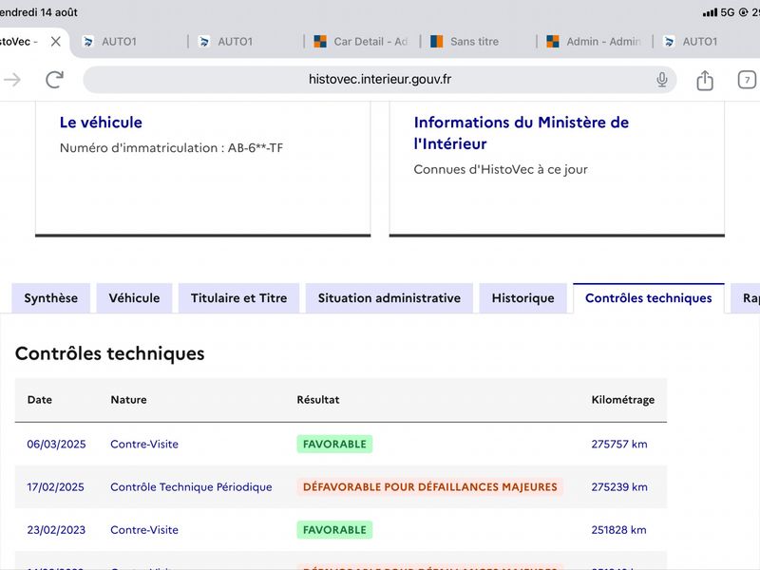Open the Admin - Admin browser tab
This screenshot has height=570, width=760.
(x=594, y=42)
